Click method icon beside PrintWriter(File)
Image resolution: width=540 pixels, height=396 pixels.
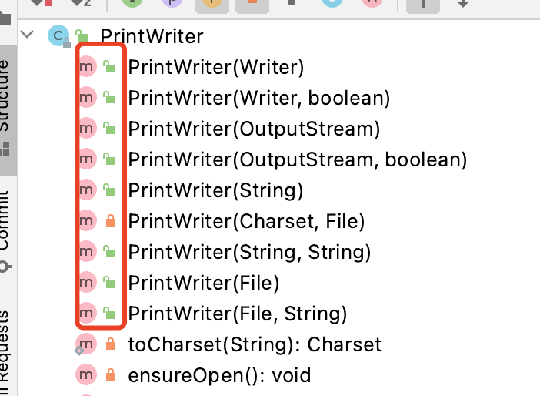pyautogui.click(x=87, y=283)
